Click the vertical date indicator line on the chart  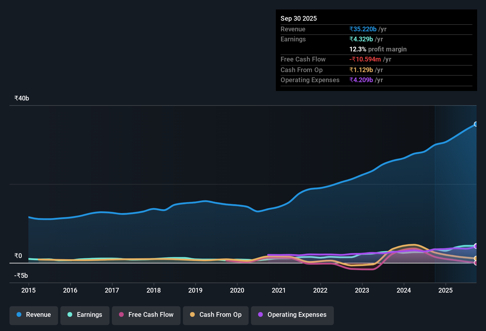(435, 192)
